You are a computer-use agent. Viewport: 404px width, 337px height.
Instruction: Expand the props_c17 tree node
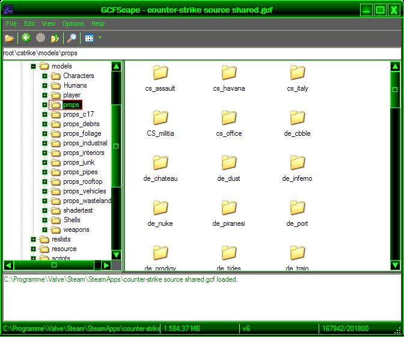(x=44, y=114)
